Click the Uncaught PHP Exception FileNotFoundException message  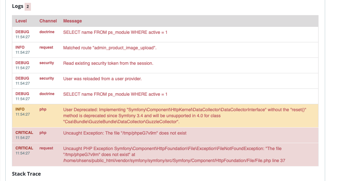pyautogui.click(x=174, y=154)
